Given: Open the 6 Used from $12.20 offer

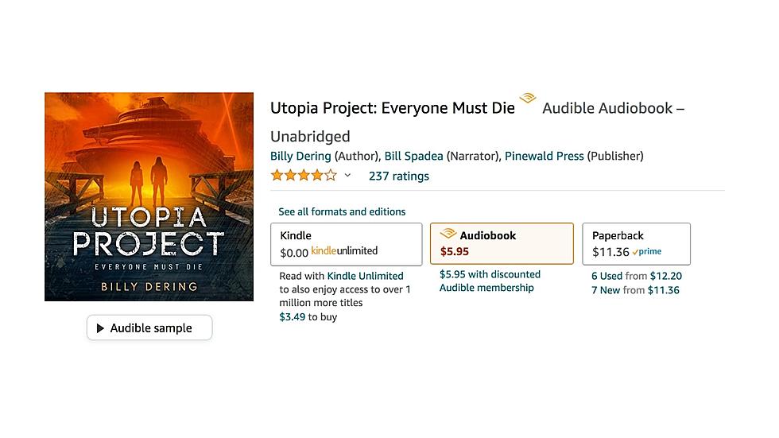Looking at the screenshot, I should [x=637, y=276].
